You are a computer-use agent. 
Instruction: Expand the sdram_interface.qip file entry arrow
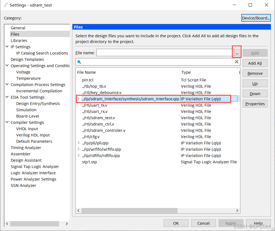tap(79, 99)
